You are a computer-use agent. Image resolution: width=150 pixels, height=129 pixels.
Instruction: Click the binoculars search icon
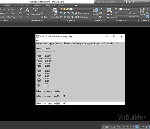(x=126, y=2)
